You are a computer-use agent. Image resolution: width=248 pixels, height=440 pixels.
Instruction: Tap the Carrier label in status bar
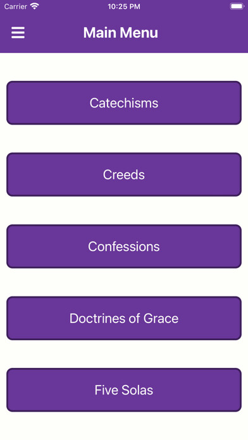(15, 7)
